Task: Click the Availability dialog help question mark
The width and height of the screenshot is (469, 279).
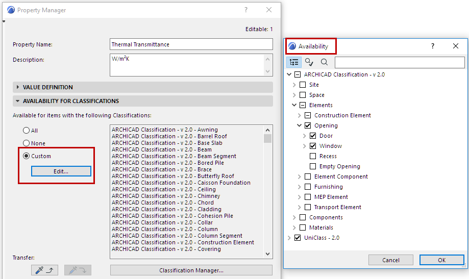Action: [432, 46]
